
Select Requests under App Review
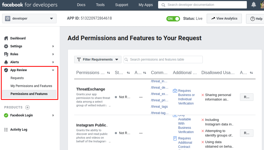17,78
